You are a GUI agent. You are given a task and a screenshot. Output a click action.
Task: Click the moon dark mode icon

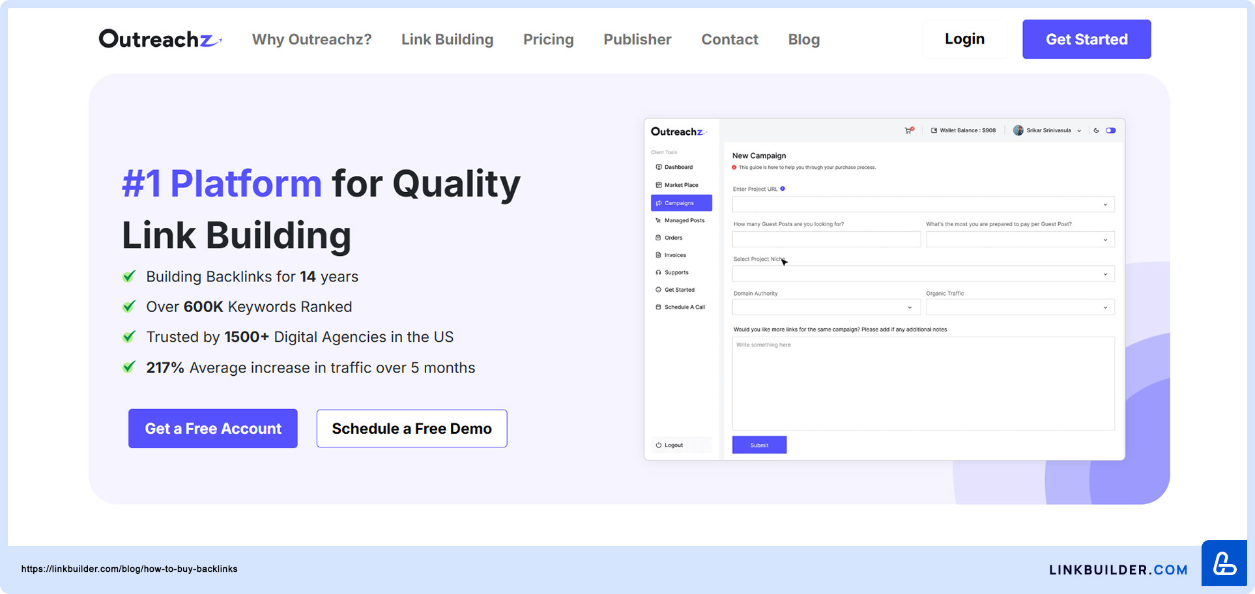pos(1097,130)
